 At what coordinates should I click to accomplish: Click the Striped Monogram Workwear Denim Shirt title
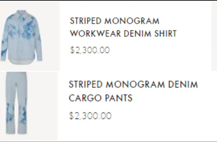(123, 27)
